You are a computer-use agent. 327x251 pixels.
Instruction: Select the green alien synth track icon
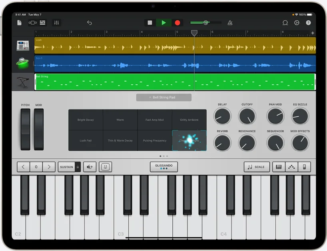click(x=23, y=64)
